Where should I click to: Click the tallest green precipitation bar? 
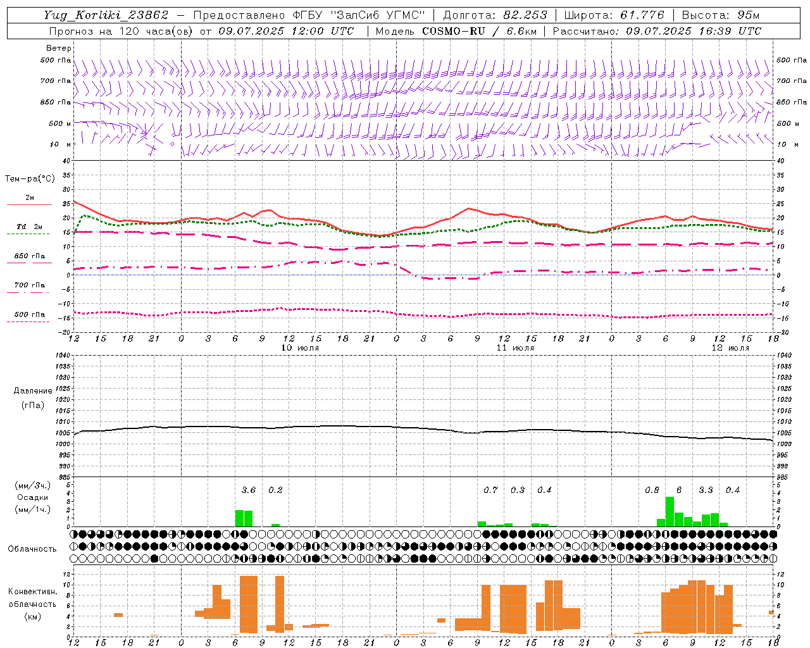670,511
